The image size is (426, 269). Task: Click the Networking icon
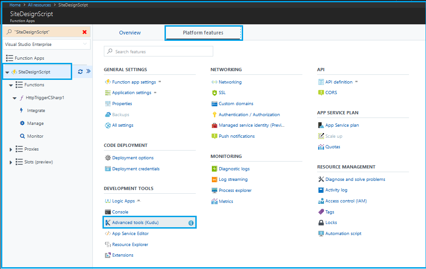point(214,82)
